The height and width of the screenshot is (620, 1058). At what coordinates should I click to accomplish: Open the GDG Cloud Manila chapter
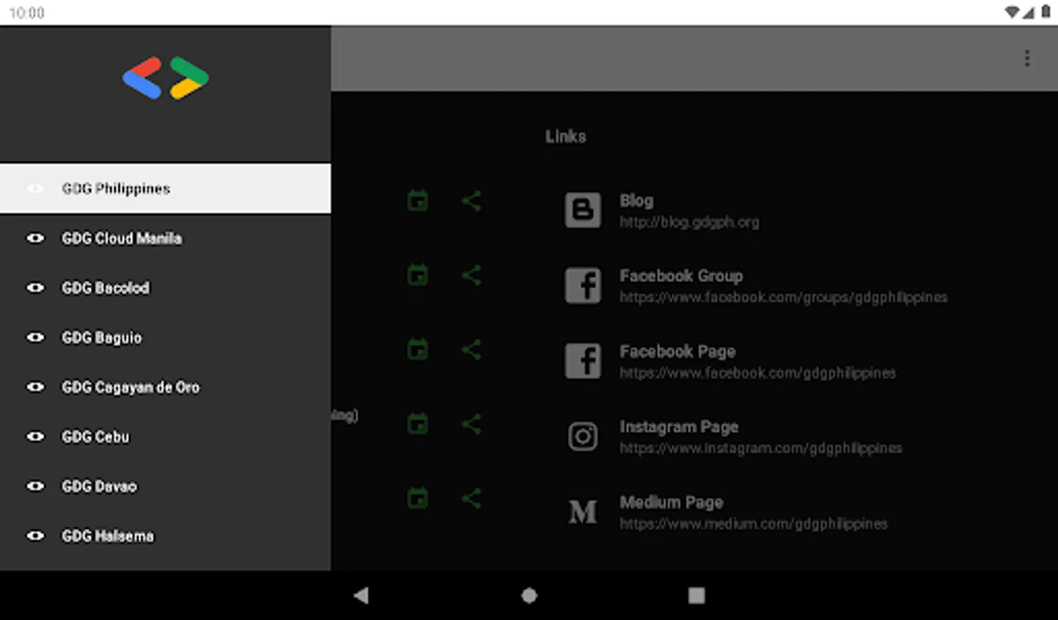(165, 238)
